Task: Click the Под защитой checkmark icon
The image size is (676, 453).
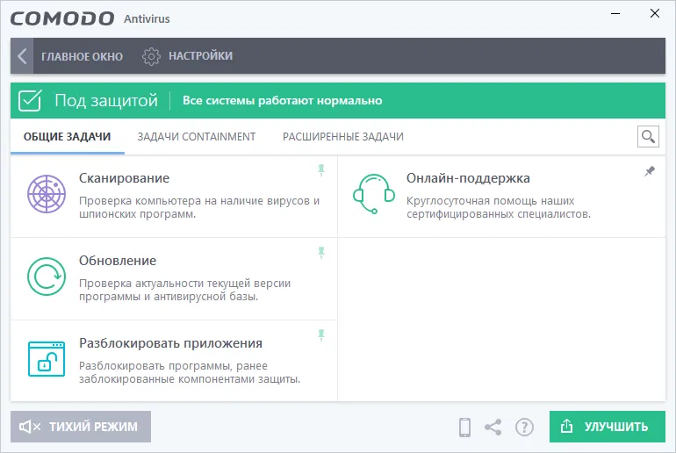Action: point(30,100)
